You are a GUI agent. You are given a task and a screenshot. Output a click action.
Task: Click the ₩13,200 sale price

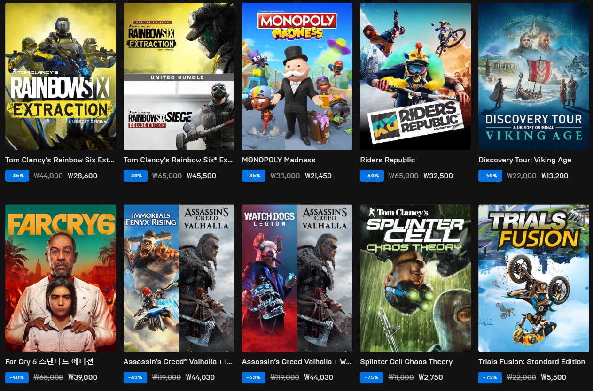click(x=554, y=176)
